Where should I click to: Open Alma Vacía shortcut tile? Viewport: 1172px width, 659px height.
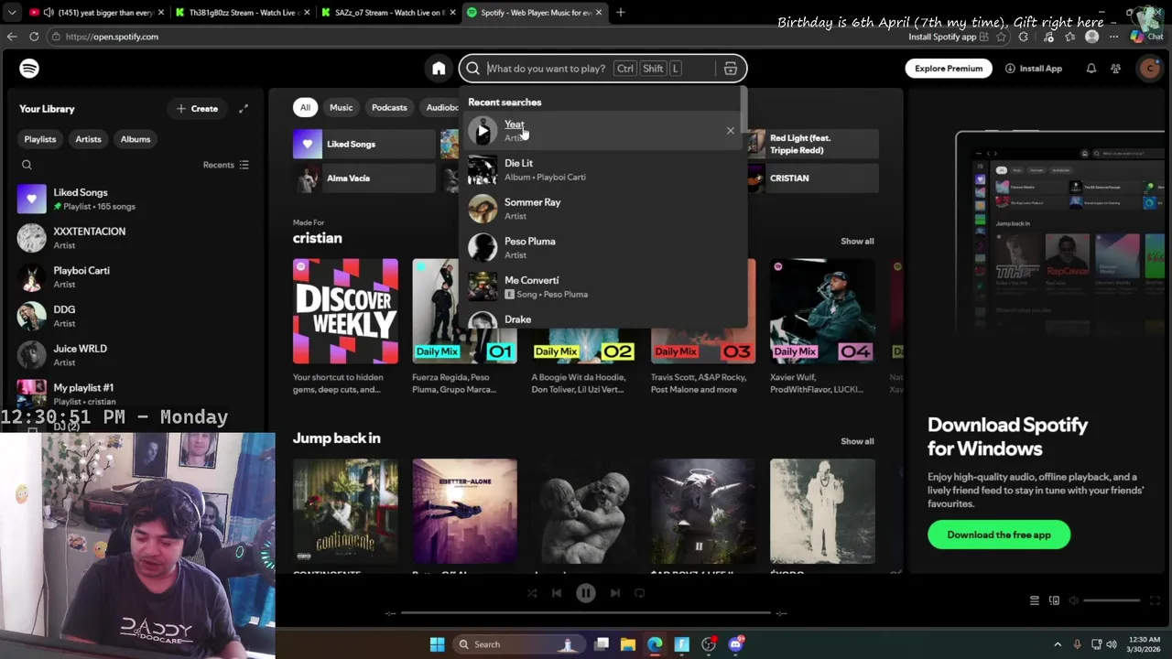tap(364, 178)
